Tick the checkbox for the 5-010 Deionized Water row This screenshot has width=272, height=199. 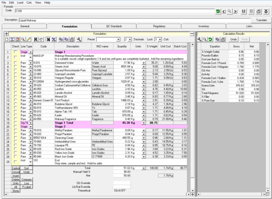click(x=15, y=62)
